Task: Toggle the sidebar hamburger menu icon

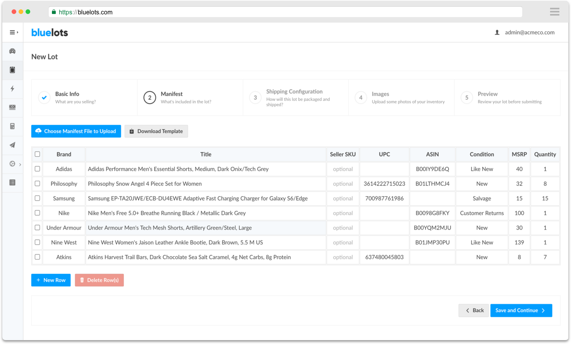Action: pyautogui.click(x=14, y=32)
